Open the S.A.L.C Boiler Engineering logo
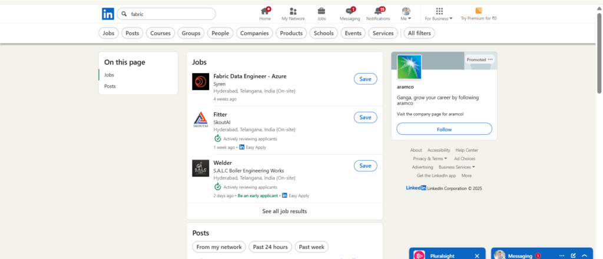603x259 pixels. pos(200,168)
